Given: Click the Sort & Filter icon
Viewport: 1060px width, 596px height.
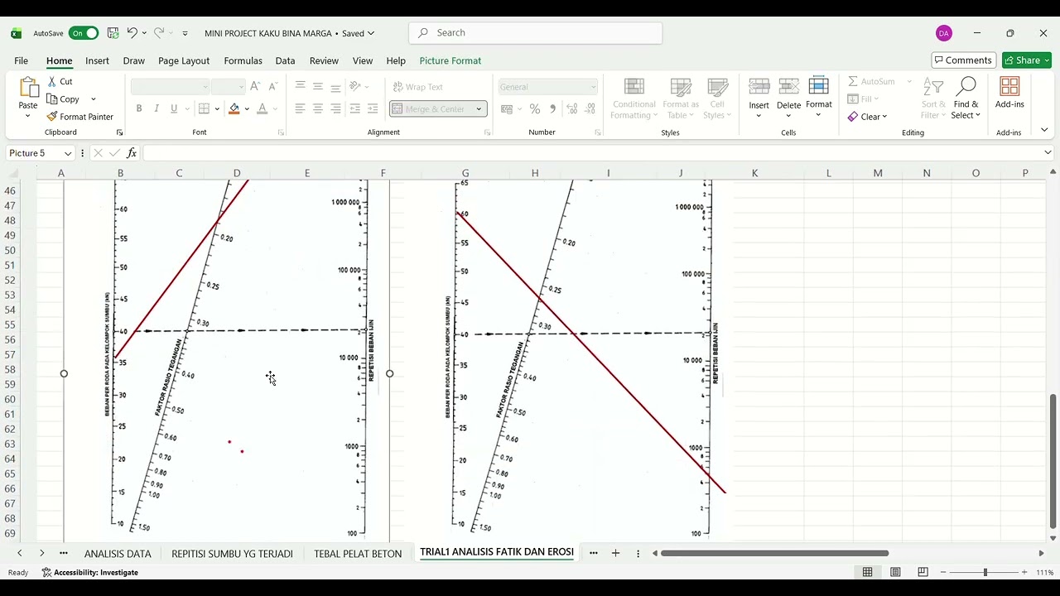Looking at the screenshot, I should point(933,87).
